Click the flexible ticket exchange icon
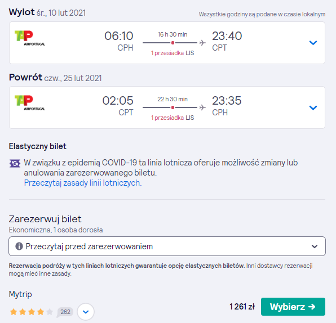 [x=15, y=164]
